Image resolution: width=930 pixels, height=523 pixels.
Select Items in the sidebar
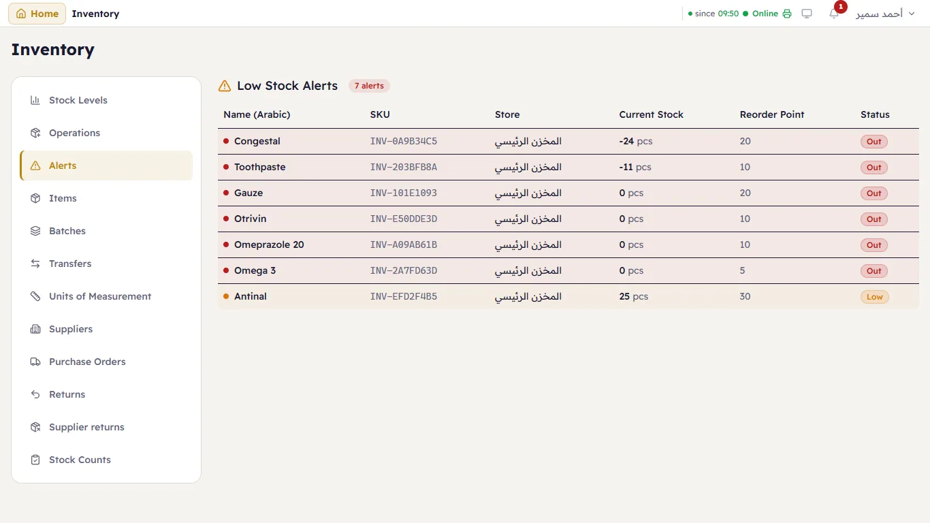point(106,198)
